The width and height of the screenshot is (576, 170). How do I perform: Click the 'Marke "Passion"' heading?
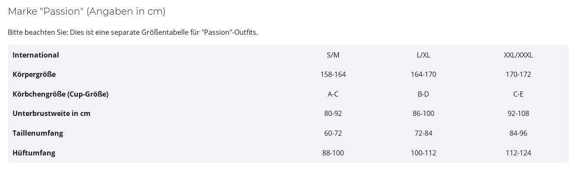(x=87, y=12)
